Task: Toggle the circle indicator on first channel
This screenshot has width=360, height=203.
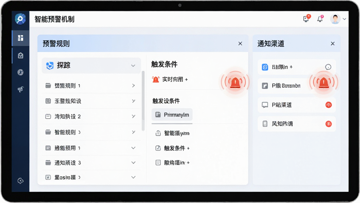Action: 328,67
